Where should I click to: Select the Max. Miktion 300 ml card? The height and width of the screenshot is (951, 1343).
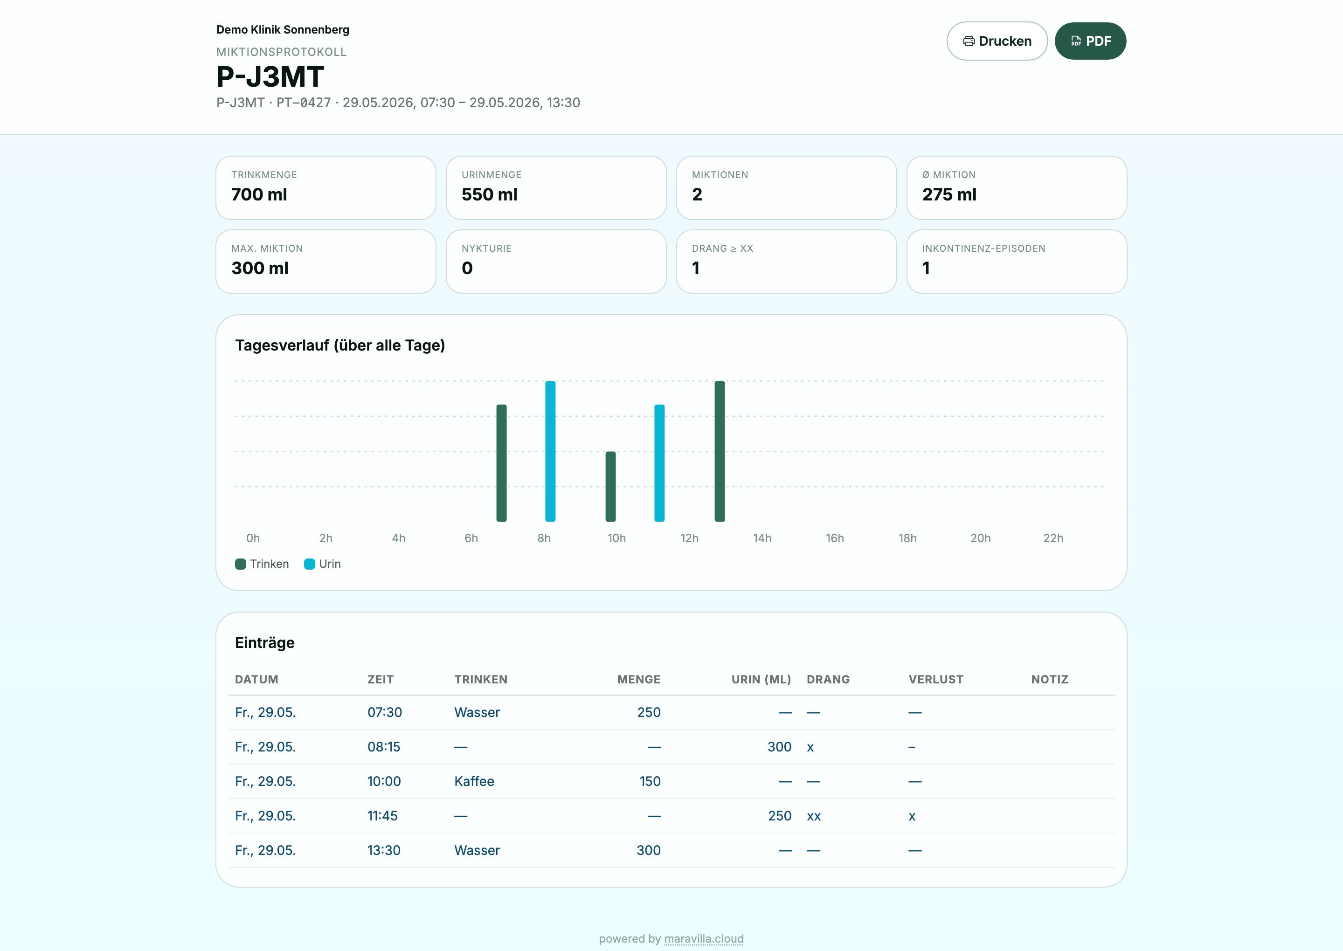click(325, 261)
